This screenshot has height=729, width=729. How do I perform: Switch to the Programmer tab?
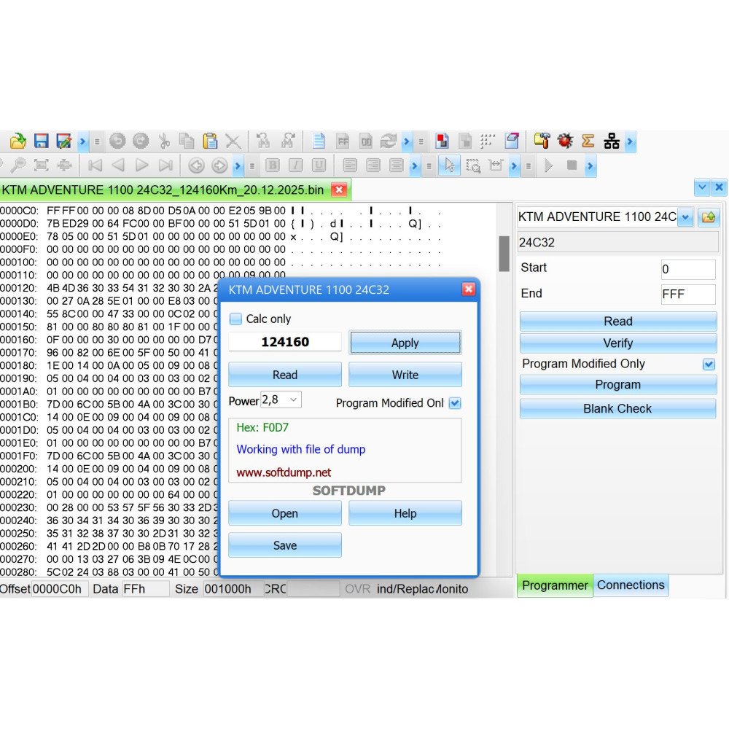pyautogui.click(x=555, y=585)
